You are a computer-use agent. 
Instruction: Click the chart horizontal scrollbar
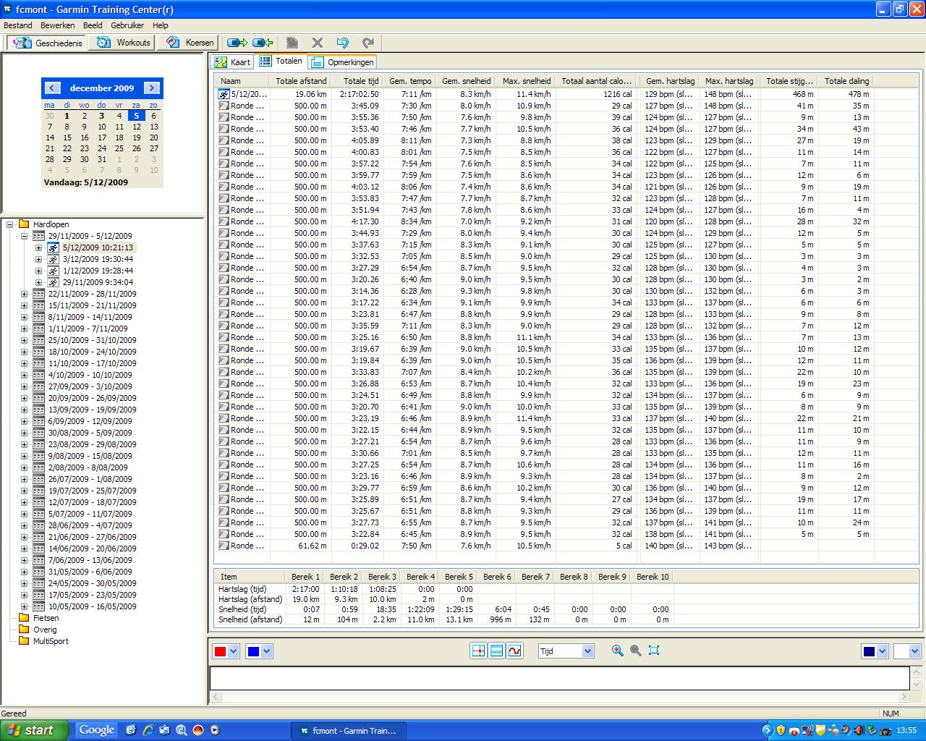tap(559, 698)
